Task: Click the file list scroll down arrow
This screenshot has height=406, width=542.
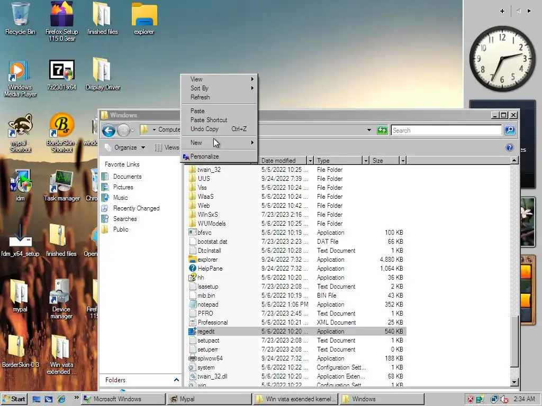Action: (514, 382)
